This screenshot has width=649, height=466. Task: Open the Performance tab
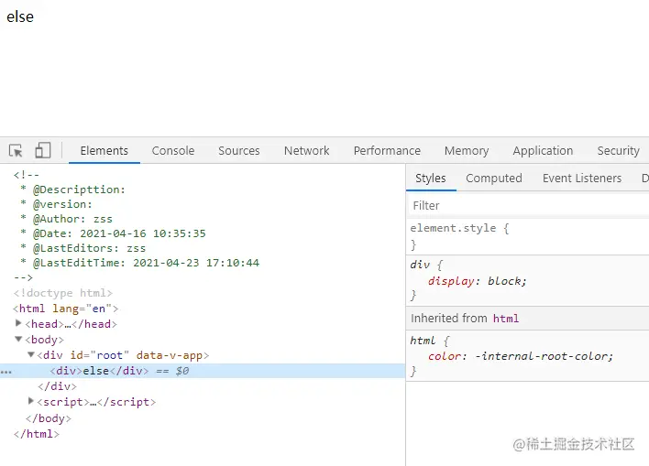387,150
